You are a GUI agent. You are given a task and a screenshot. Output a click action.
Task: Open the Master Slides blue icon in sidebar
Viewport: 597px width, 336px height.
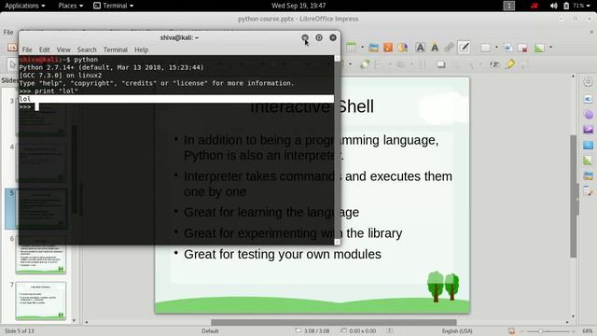[588, 146]
